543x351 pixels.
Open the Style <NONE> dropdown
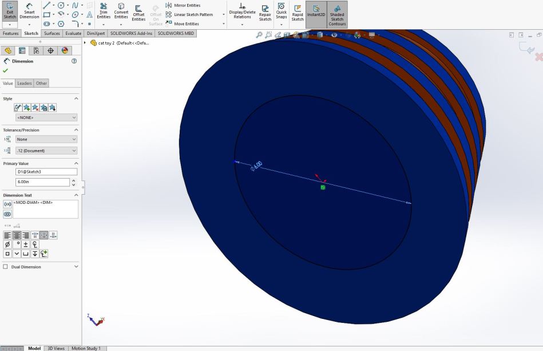(x=46, y=117)
